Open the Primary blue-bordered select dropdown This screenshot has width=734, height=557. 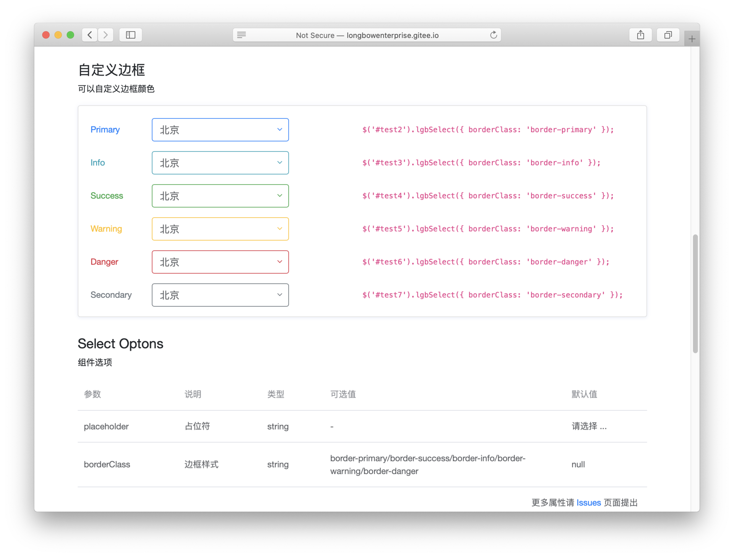220,130
